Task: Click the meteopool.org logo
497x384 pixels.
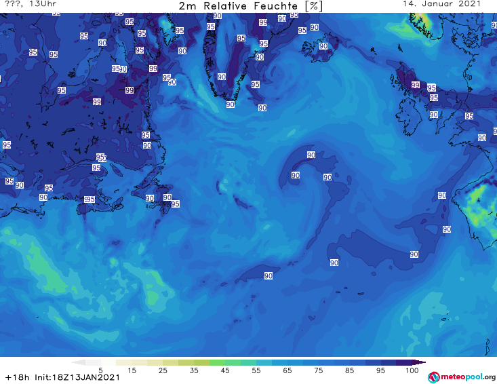Action: [x=462, y=377]
